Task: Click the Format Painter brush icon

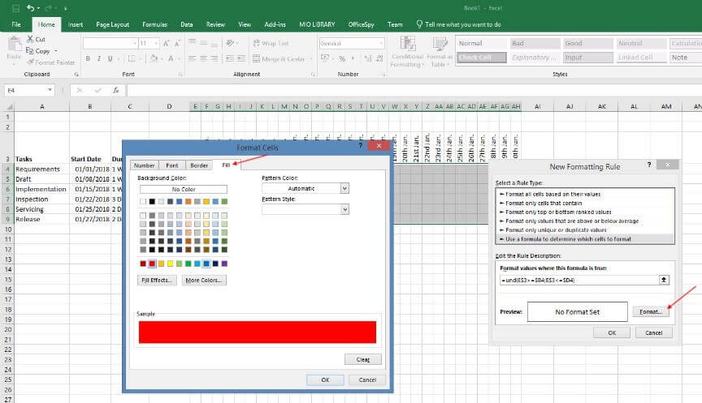Action: tap(30, 62)
